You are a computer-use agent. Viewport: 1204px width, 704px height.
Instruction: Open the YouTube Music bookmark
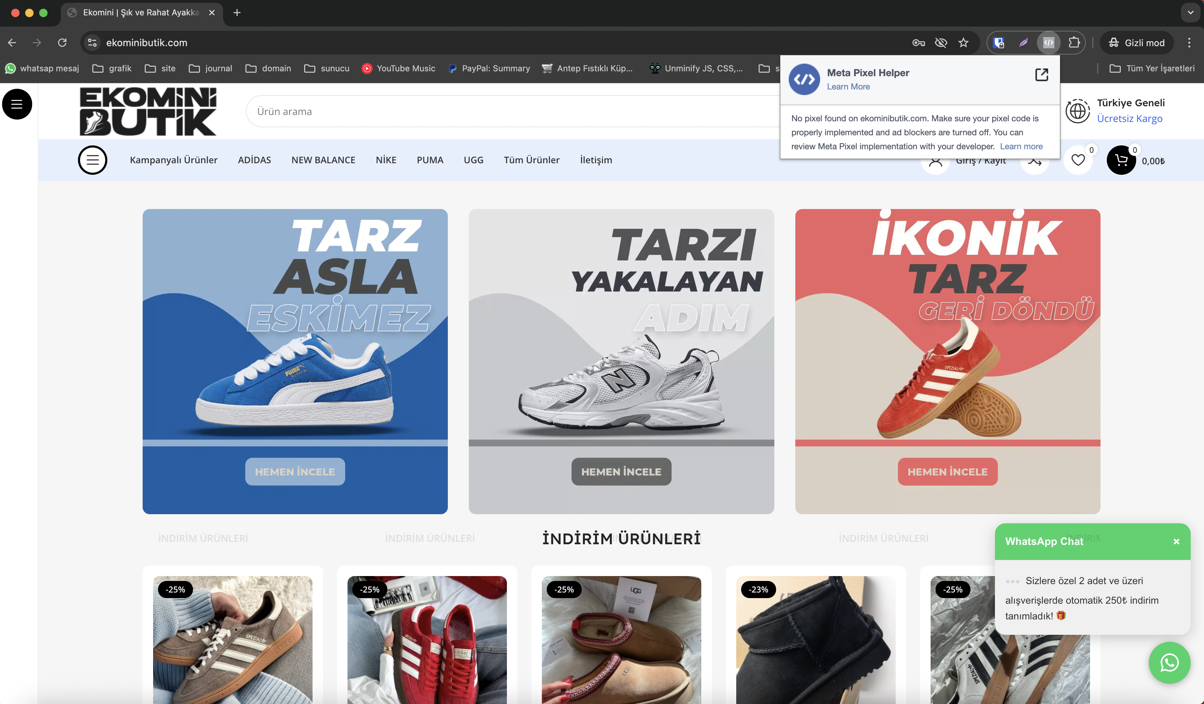[x=399, y=68]
